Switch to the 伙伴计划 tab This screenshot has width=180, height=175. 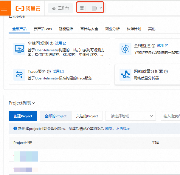pyautogui.click(x=134, y=29)
